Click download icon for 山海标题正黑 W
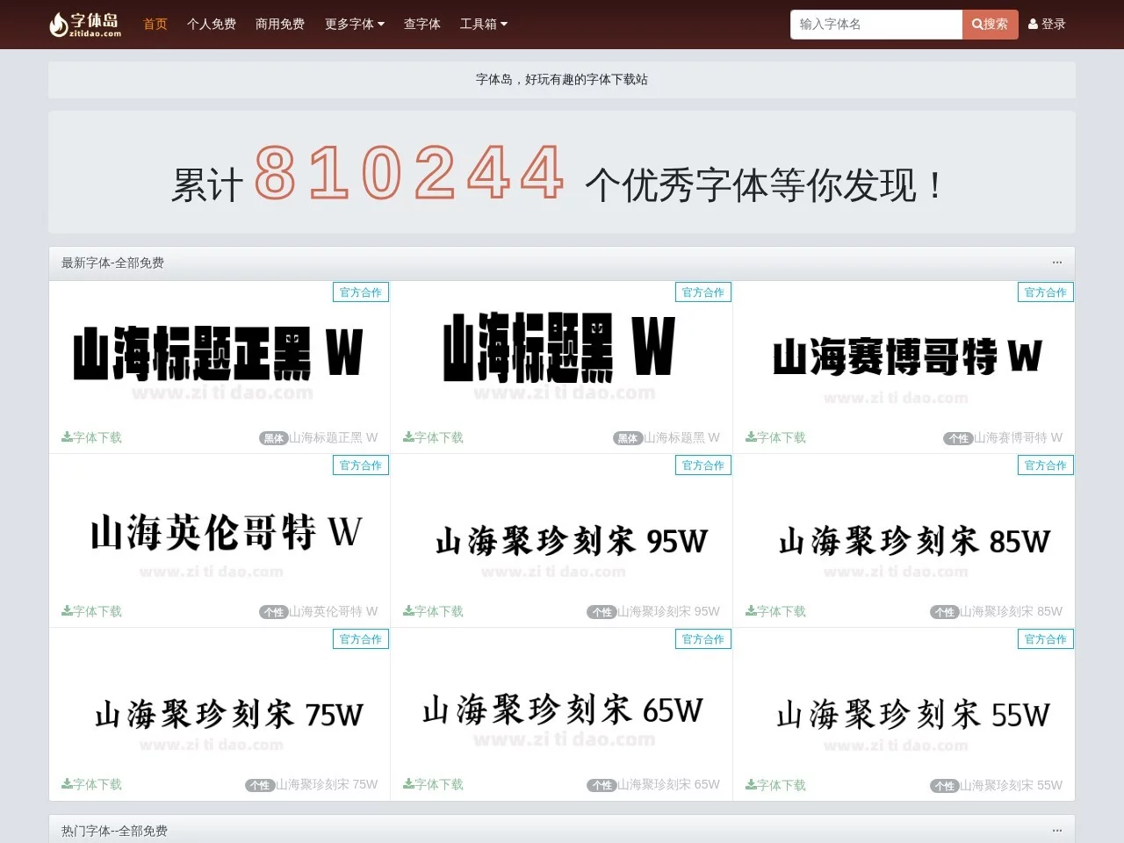The width and height of the screenshot is (1124, 843). pos(67,436)
